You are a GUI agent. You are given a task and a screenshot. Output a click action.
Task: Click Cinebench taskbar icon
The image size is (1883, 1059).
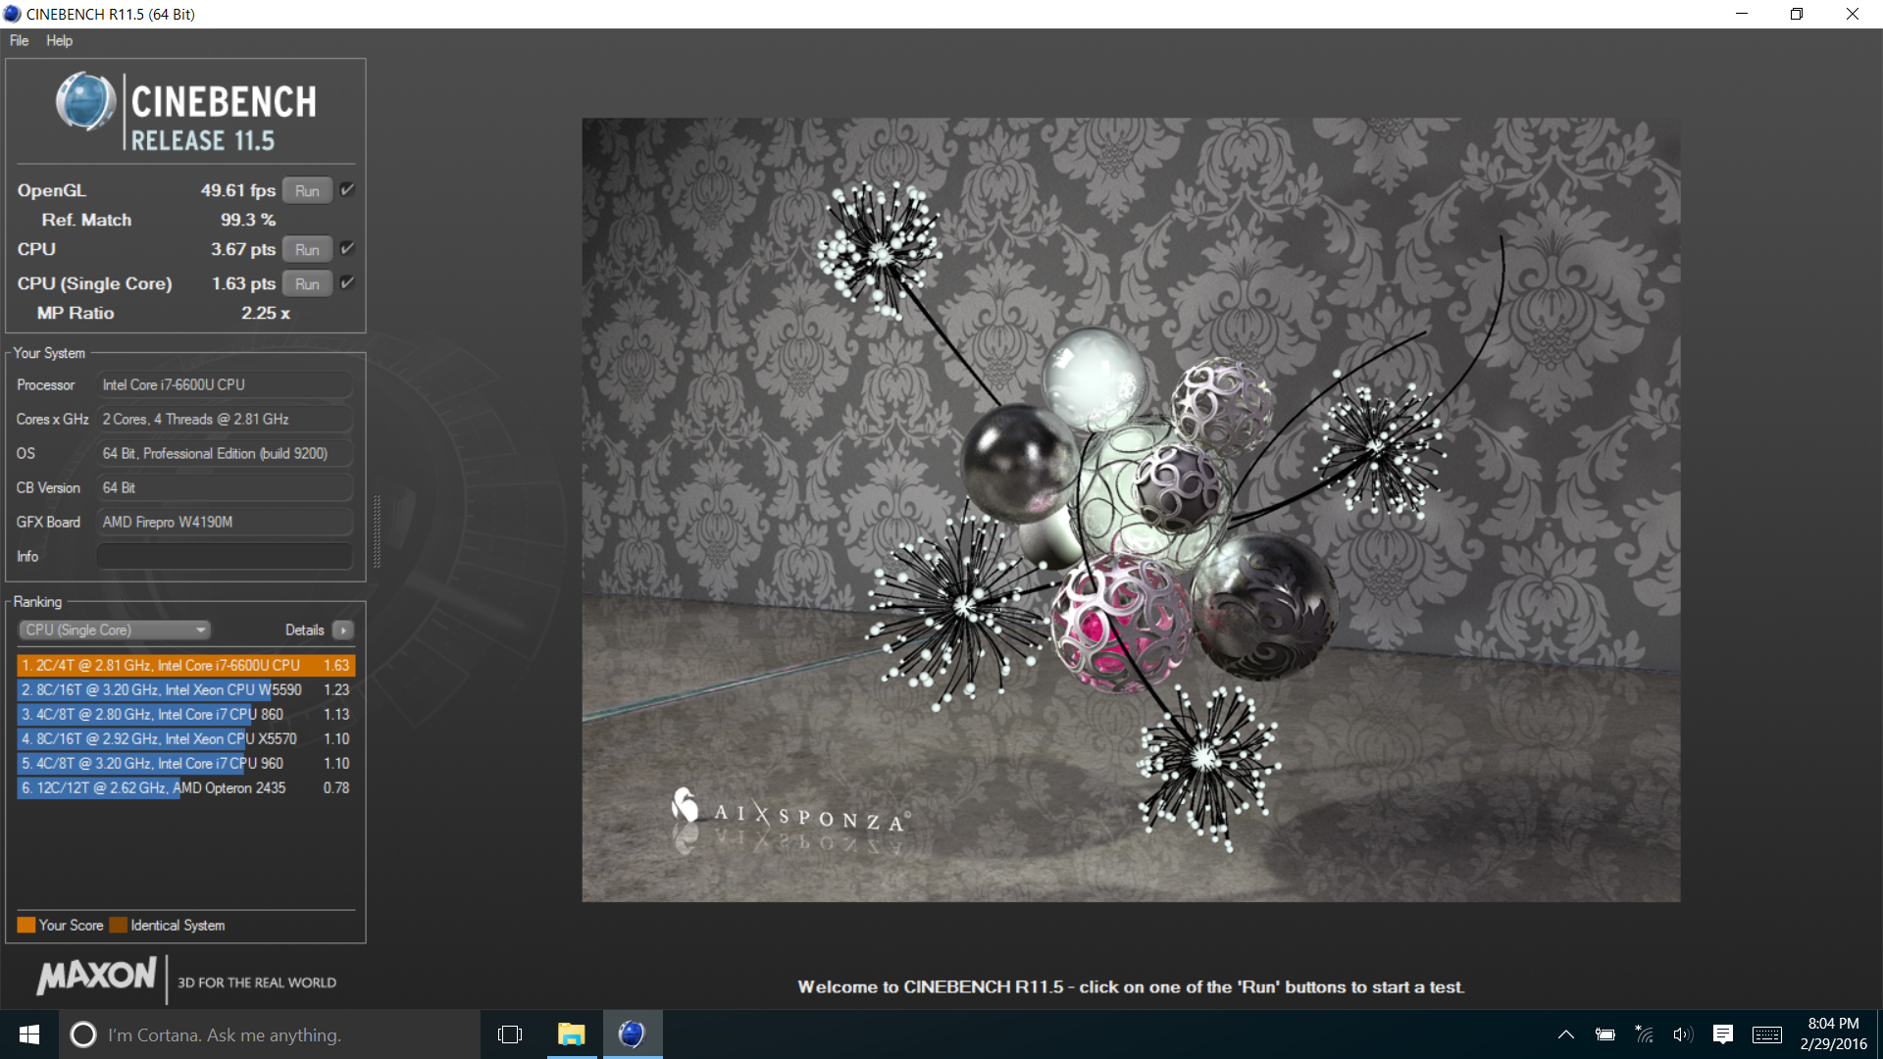click(x=633, y=1034)
